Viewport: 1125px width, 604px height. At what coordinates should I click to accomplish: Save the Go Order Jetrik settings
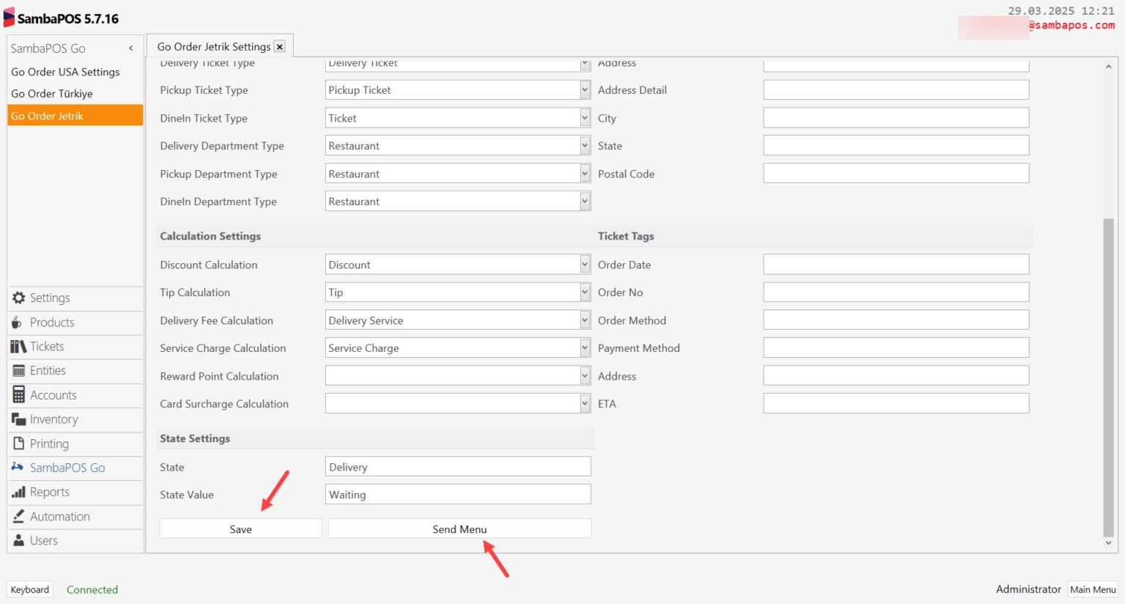click(x=240, y=528)
